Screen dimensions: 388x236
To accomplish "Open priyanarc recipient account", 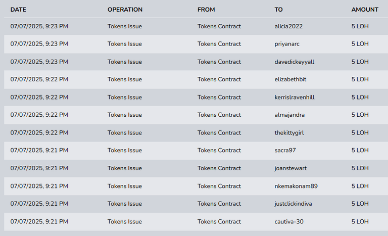I will [287, 44].
